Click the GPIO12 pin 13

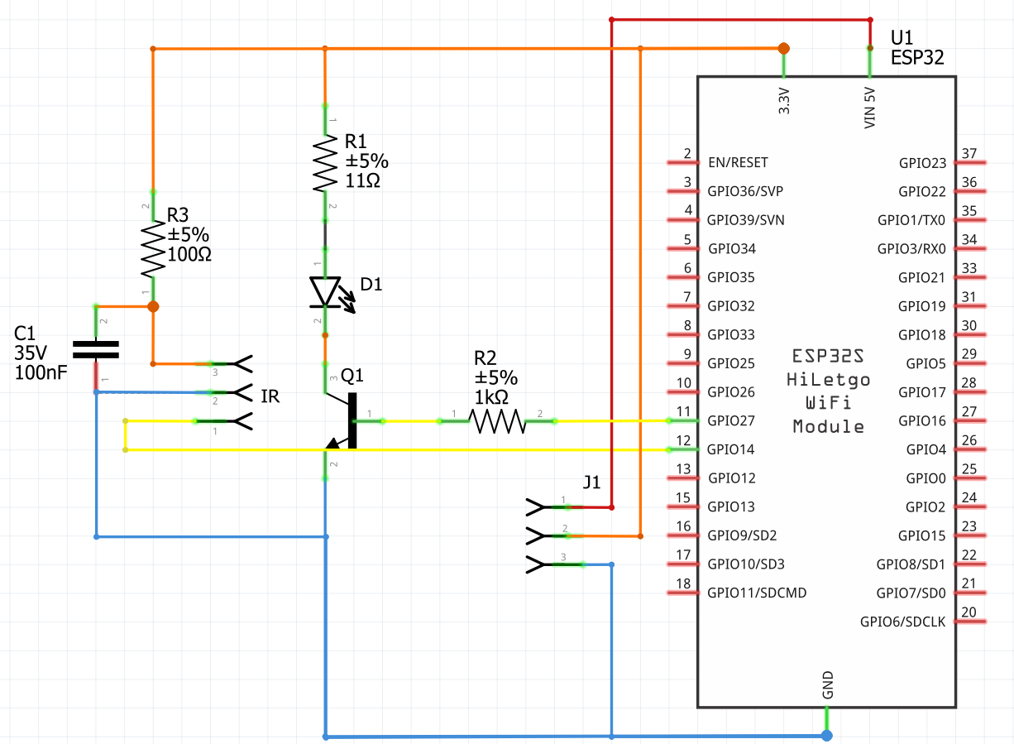tap(682, 478)
